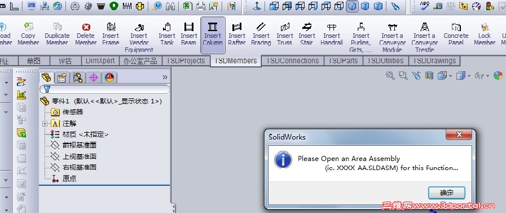Select the 原点 origin item

coord(64,179)
